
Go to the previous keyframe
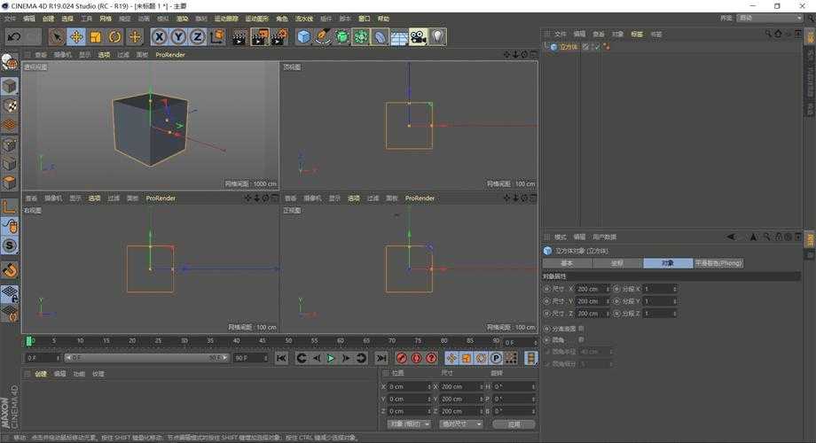[x=302, y=358]
